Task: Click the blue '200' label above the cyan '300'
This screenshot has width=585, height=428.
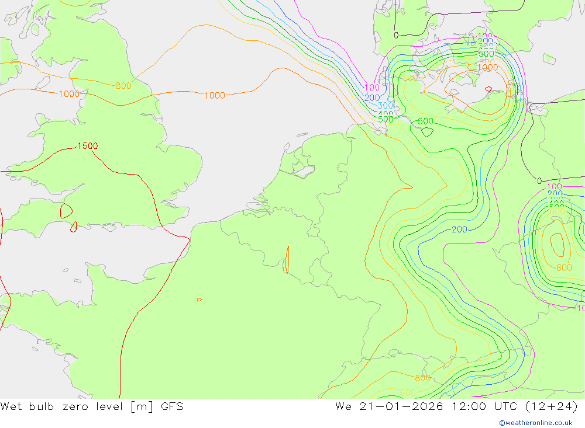Action: click(372, 98)
